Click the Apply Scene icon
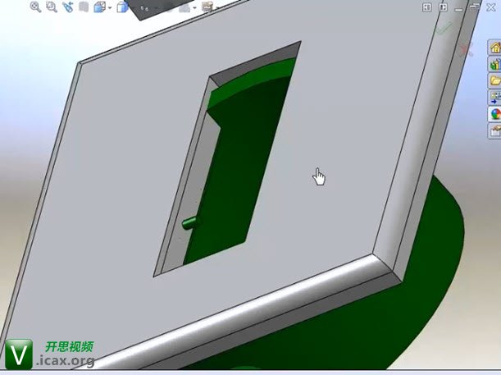Screen dimensions: 501x375 (184, 7)
